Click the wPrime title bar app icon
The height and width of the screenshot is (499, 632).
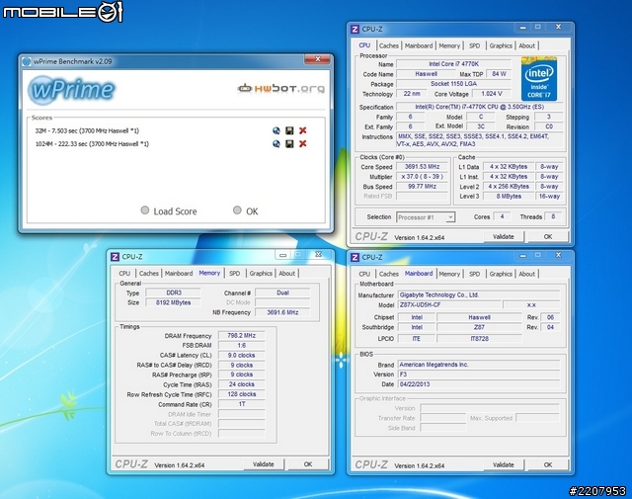[x=27, y=61]
